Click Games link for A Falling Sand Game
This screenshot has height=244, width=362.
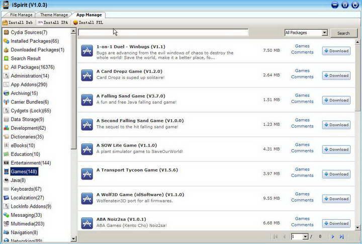(302, 95)
